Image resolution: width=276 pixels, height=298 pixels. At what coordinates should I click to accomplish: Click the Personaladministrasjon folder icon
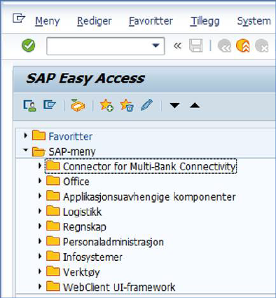point(53,241)
